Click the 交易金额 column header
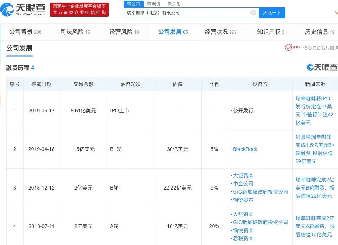 pyautogui.click(x=83, y=84)
